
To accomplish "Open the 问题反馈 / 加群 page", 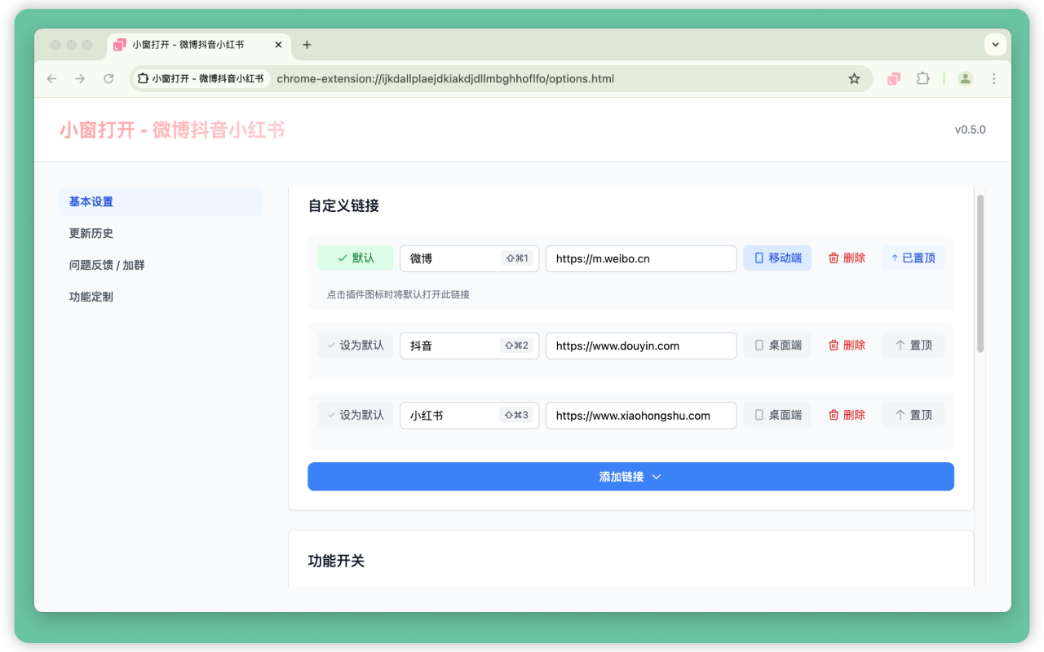I will [105, 265].
